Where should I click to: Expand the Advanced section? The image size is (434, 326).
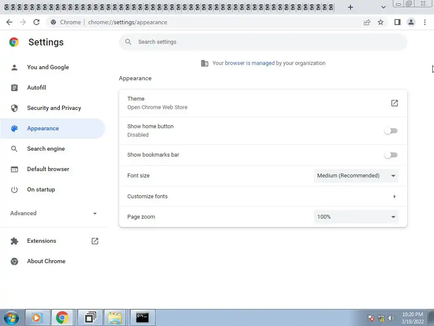click(x=54, y=213)
